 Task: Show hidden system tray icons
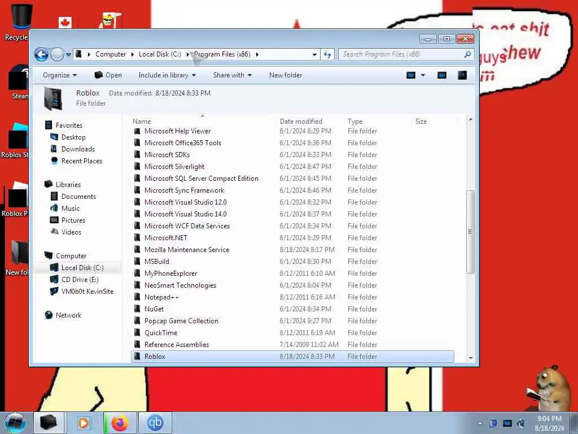point(480,423)
